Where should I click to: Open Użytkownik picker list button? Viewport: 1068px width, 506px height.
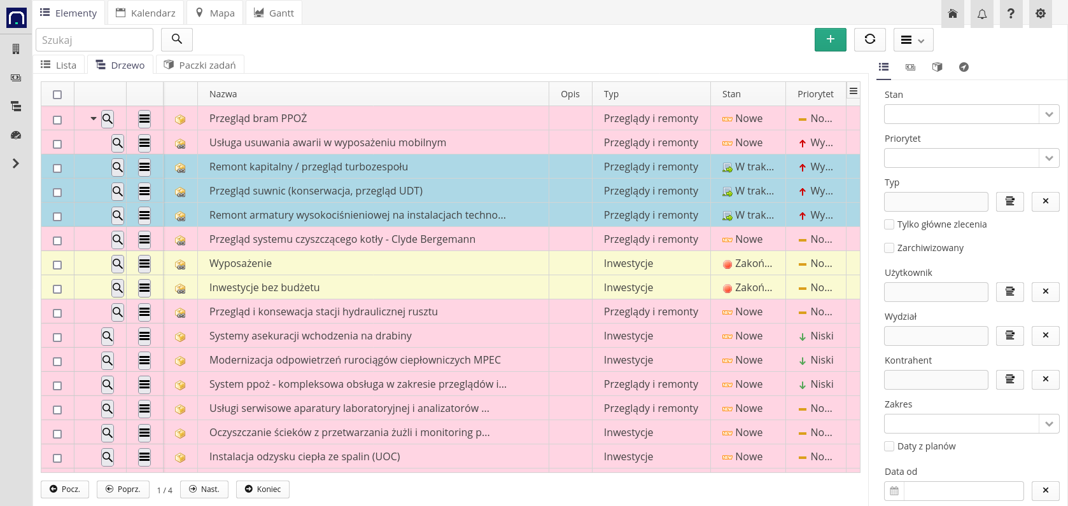click(1010, 292)
